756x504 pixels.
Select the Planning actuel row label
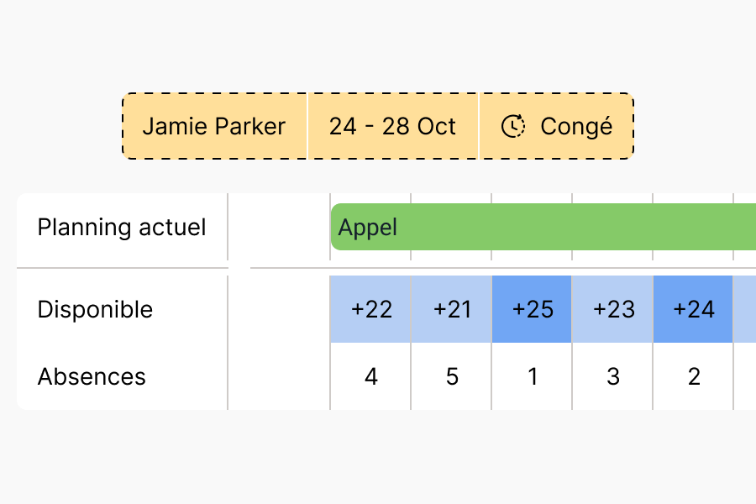point(122,227)
